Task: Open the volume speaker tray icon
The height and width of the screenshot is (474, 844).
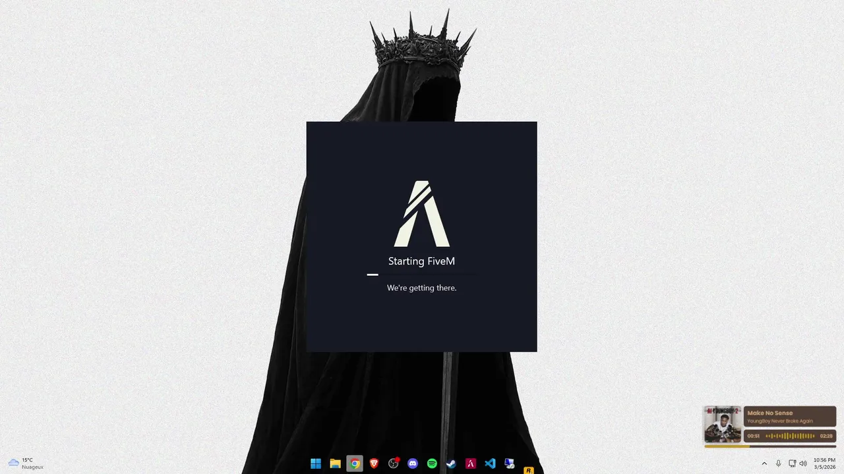Action: click(803, 463)
